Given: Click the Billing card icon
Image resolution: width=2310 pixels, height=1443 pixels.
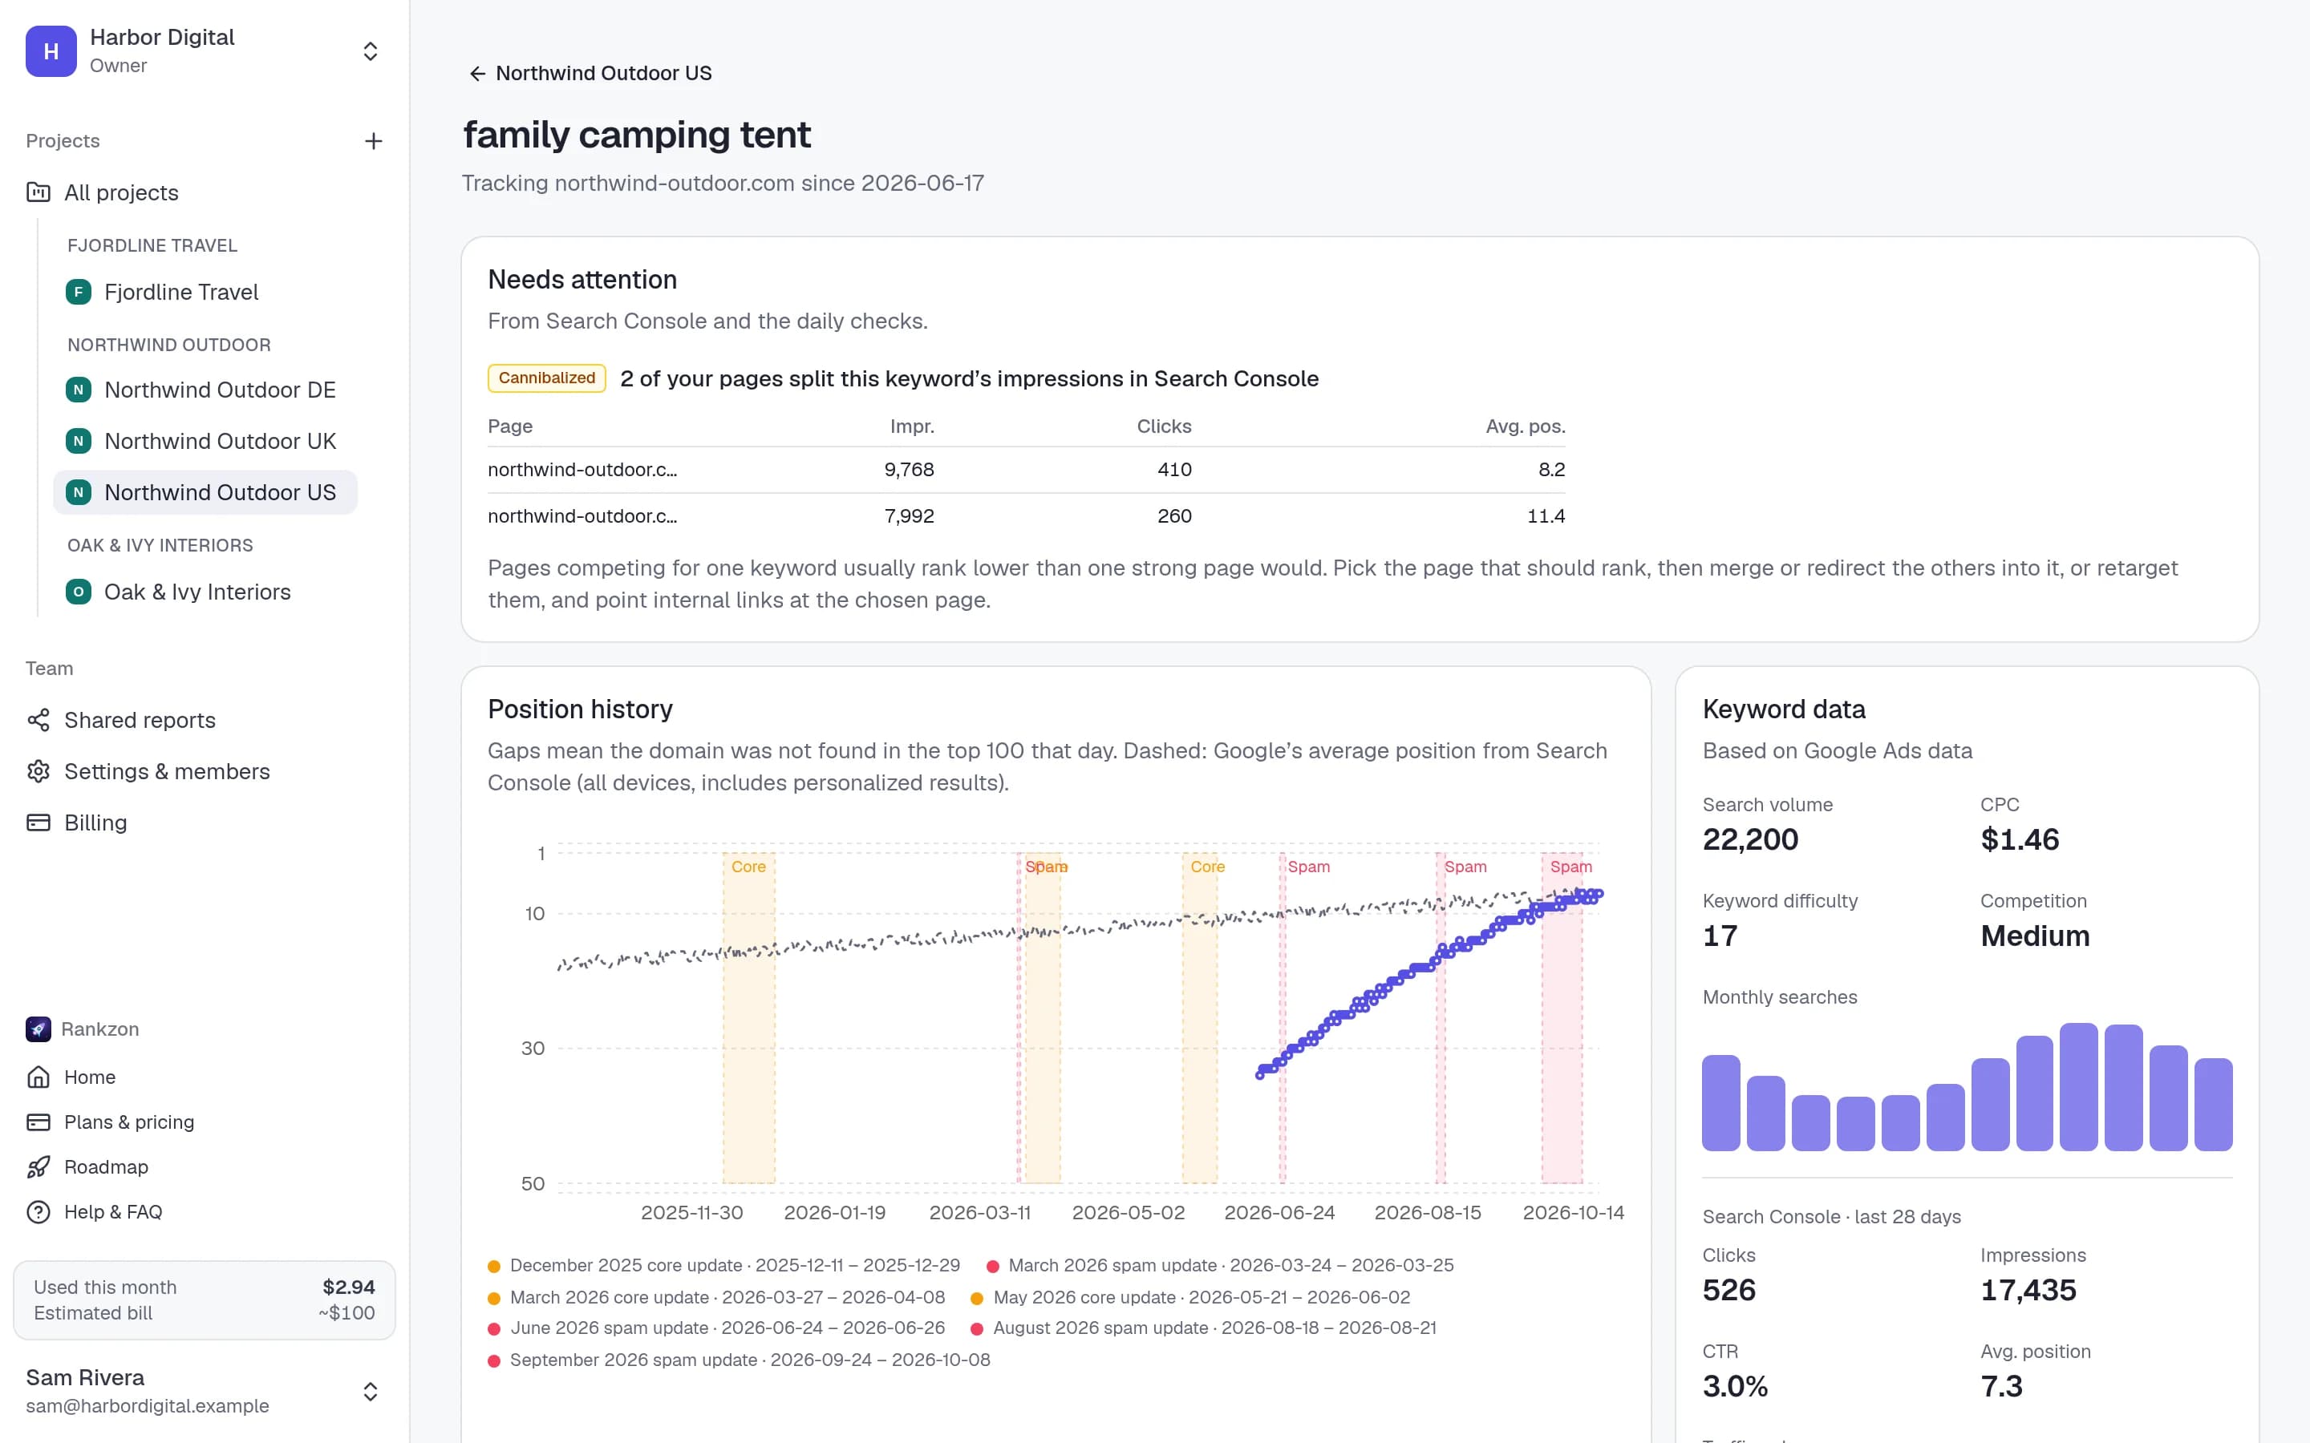Looking at the screenshot, I should [38, 823].
